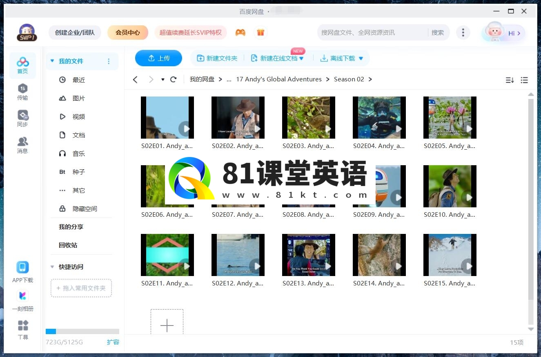Open the 文档 documents category
Image resolution: width=541 pixels, height=357 pixels.
tap(79, 135)
